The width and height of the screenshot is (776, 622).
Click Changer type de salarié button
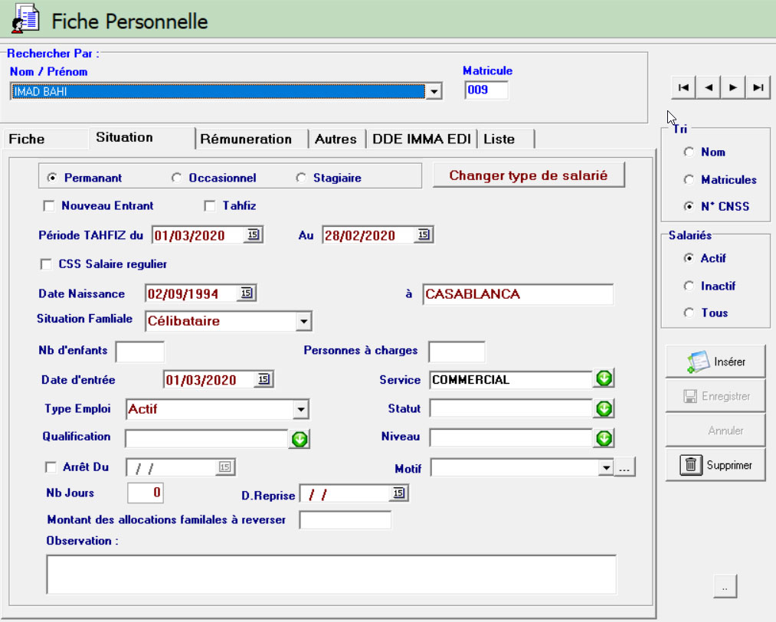coord(528,175)
